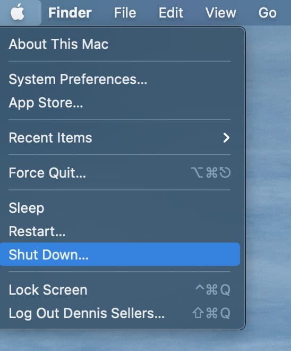Click the highlighted Shut Down… item
Viewport: 291px width, 351px height.
pyautogui.click(x=119, y=255)
